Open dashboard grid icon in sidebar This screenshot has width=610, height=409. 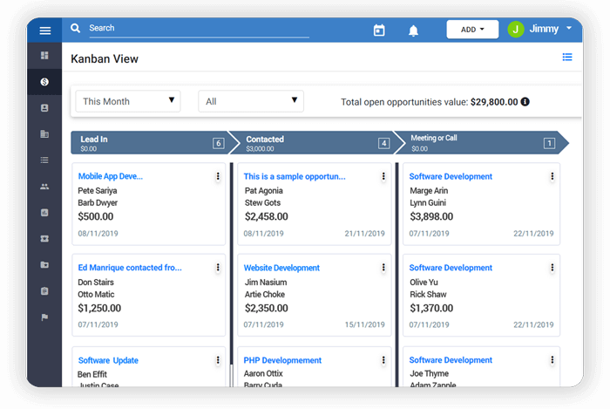(x=44, y=56)
